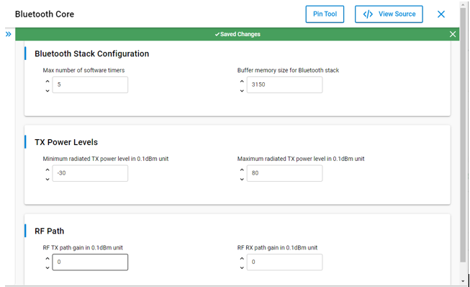Decrease Maximum radiated TX power level

coord(242,180)
